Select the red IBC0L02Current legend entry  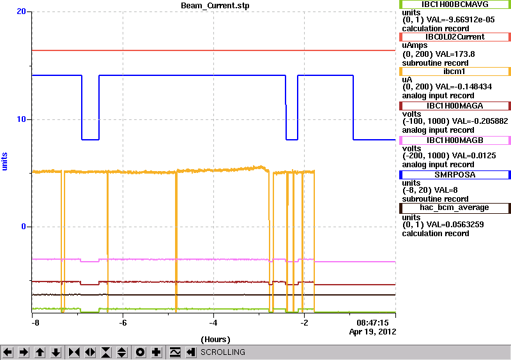click(x=455, y=37)
